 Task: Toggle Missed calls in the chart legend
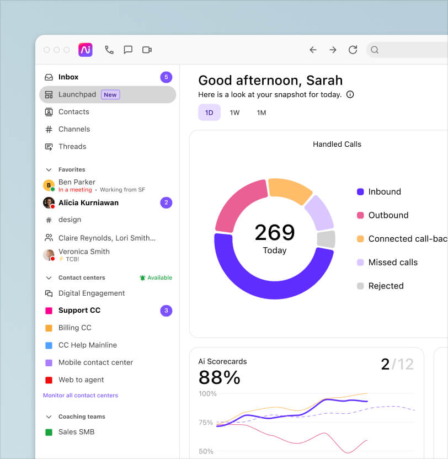pos(393,262)
